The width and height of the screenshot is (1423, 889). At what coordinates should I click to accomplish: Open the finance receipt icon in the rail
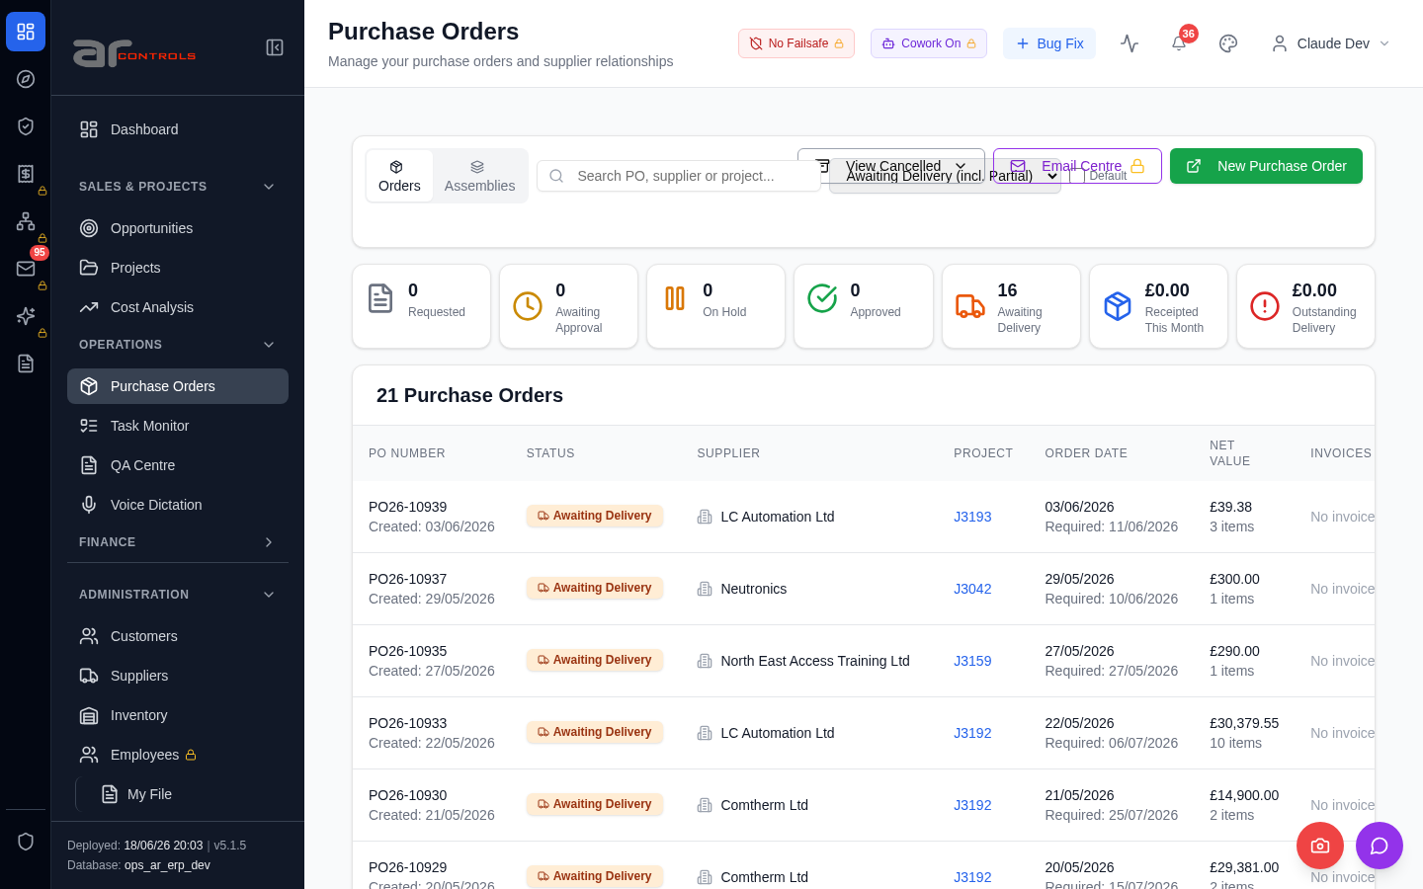26,174
